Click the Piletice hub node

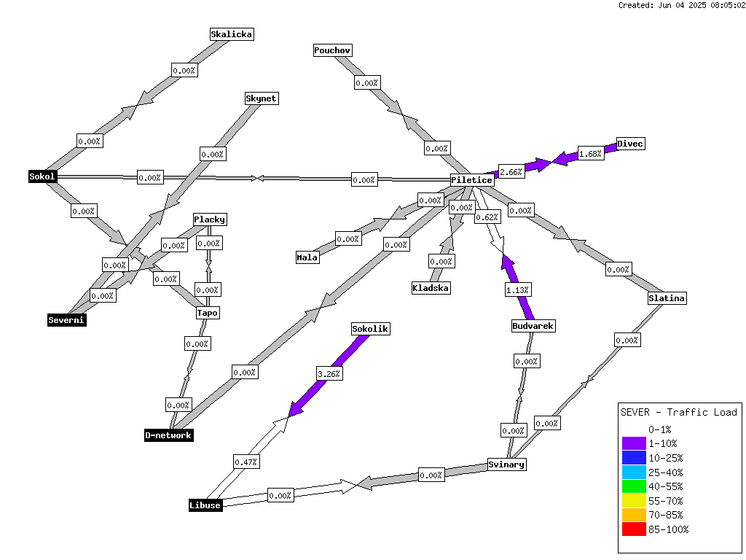point(472,180)
